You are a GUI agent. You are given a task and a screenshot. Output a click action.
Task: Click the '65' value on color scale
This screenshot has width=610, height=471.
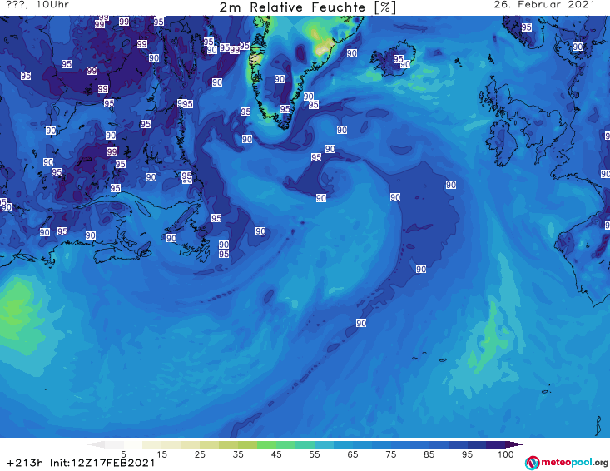[353, 454]
